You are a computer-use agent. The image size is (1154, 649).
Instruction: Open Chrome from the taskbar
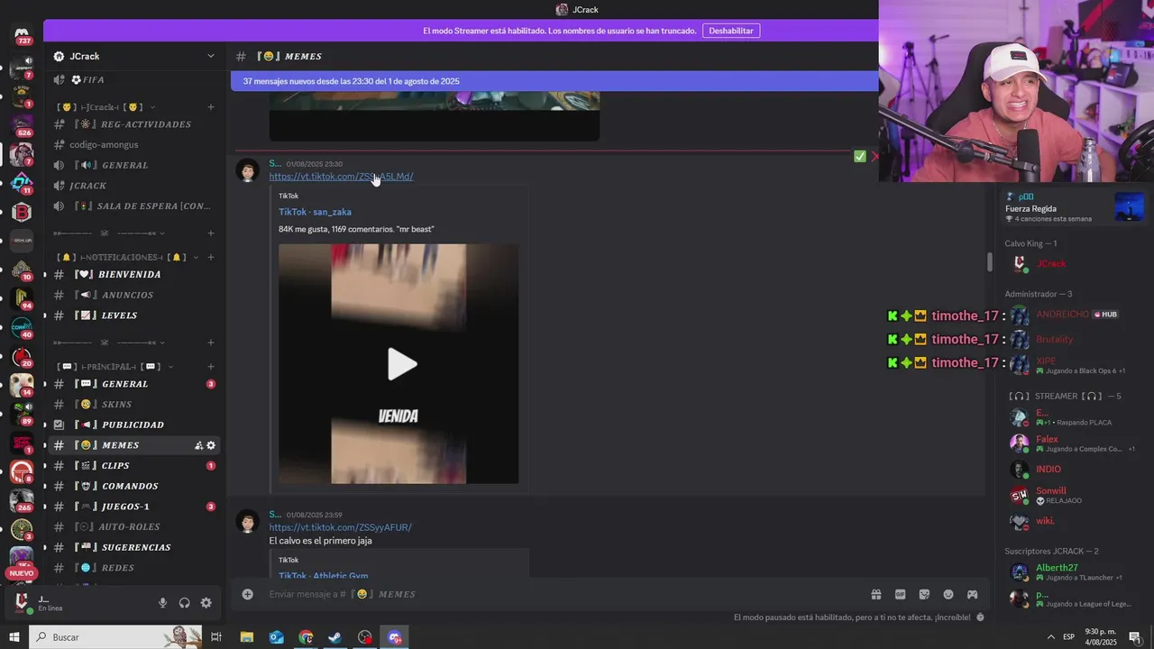pos(306,637)
